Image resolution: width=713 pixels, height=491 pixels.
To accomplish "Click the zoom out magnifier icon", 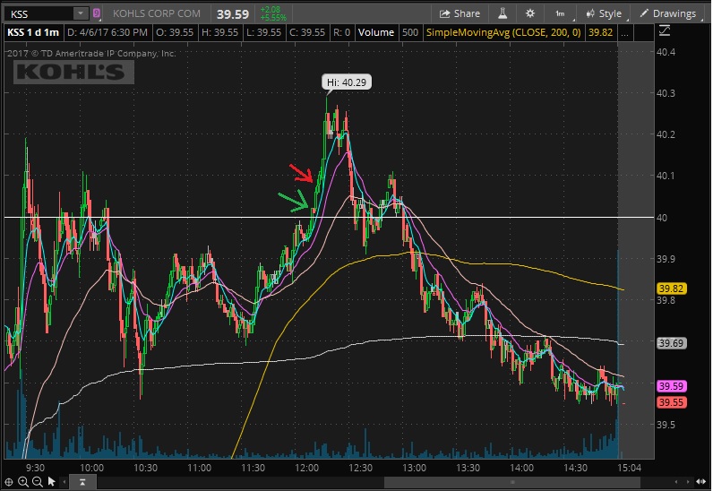I will click(x=38, y=482).
